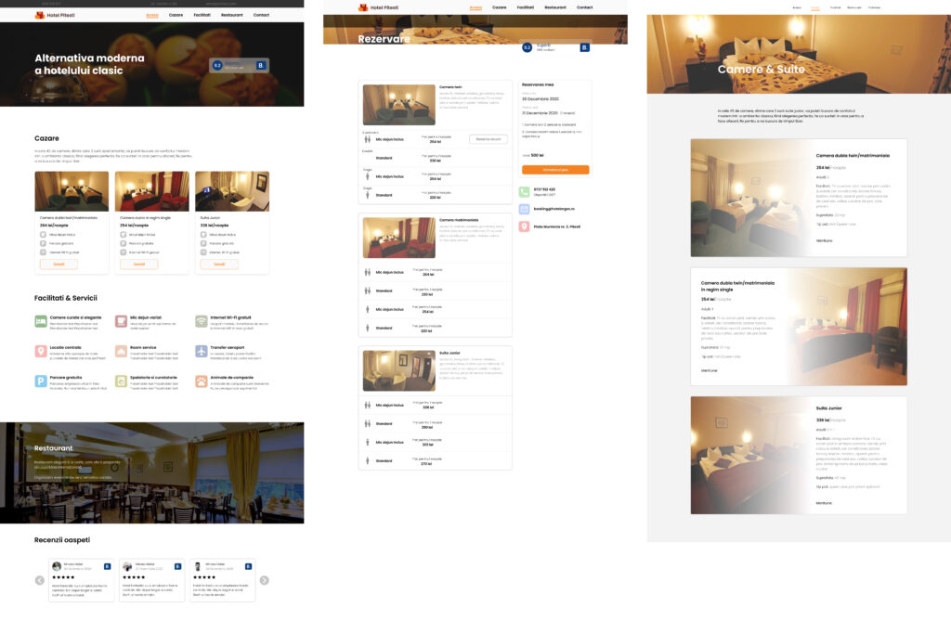Viewport: 951px width, 620px height.
Task: Open the Camera matrimoniala photo on Rezervare page
Action: pos(398,238)
